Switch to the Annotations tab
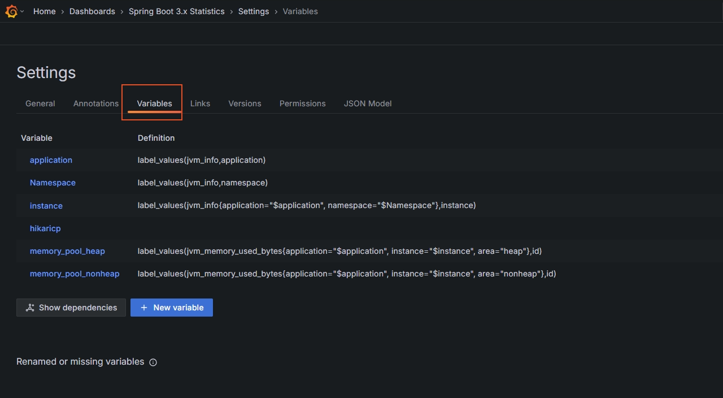Viewport: 723px width, 398px height. [96, 103]
